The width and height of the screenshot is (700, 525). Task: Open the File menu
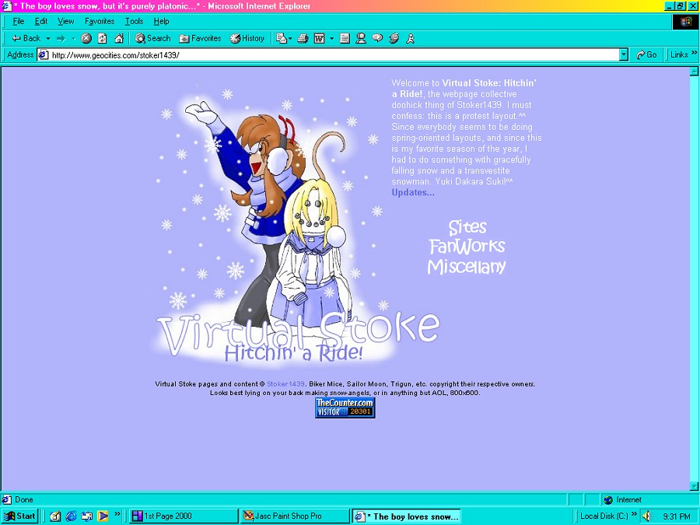click(x=19, y=21)
